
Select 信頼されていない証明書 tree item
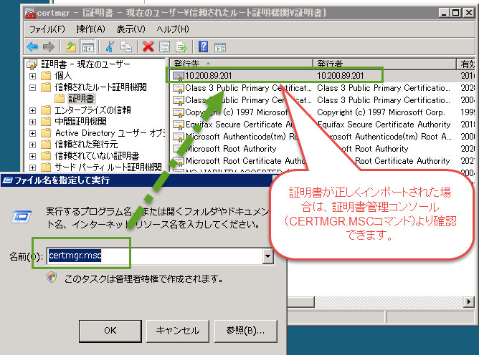97,156
